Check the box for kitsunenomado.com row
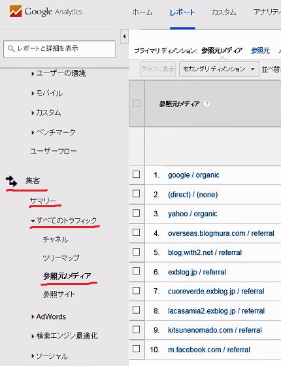This screenshot has height=366, width=281. tap(137, 329)
